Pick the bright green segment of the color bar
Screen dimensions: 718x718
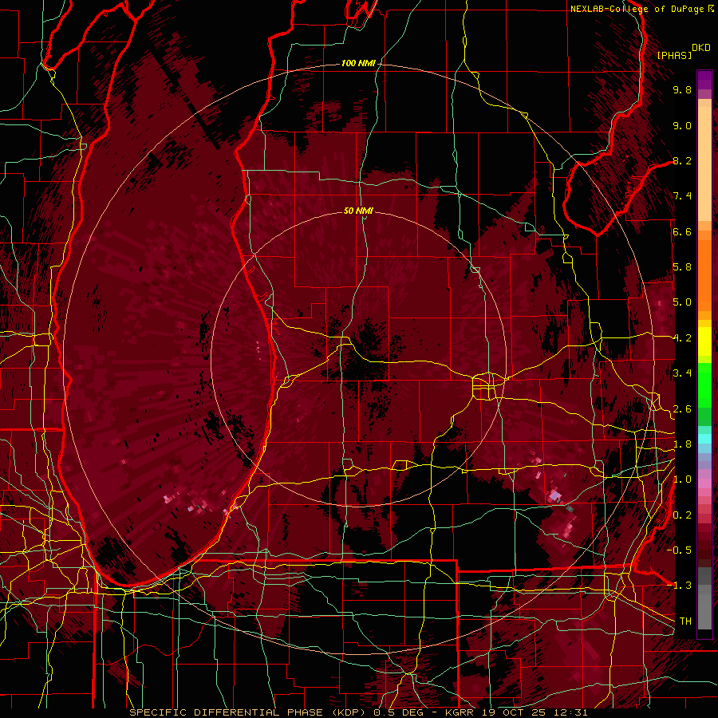tap(704, 385)
